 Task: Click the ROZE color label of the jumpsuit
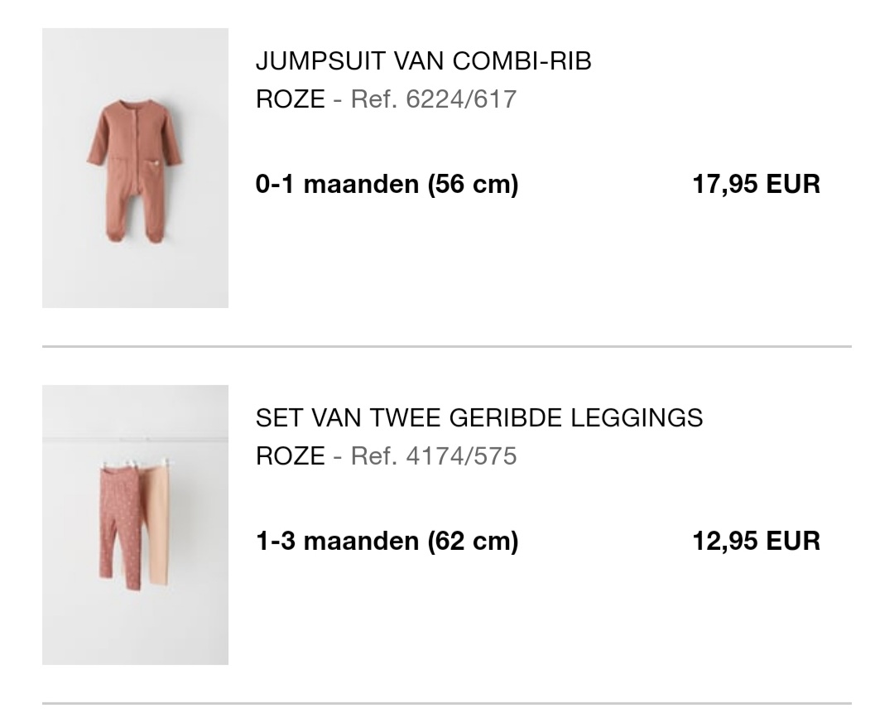[291, 99]
